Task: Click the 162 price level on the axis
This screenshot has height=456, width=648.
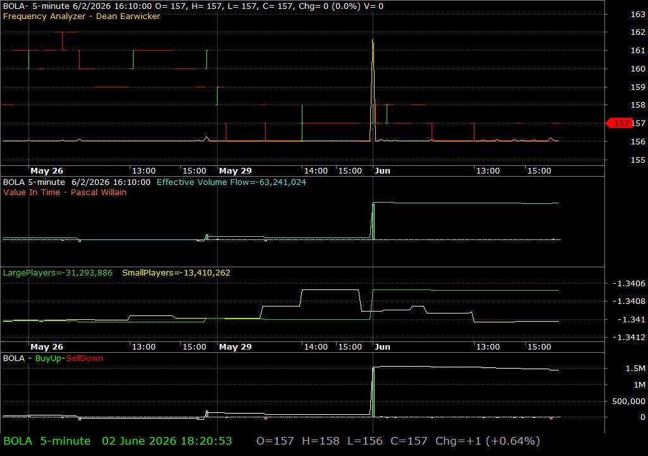Action: (x=638, y=32)
